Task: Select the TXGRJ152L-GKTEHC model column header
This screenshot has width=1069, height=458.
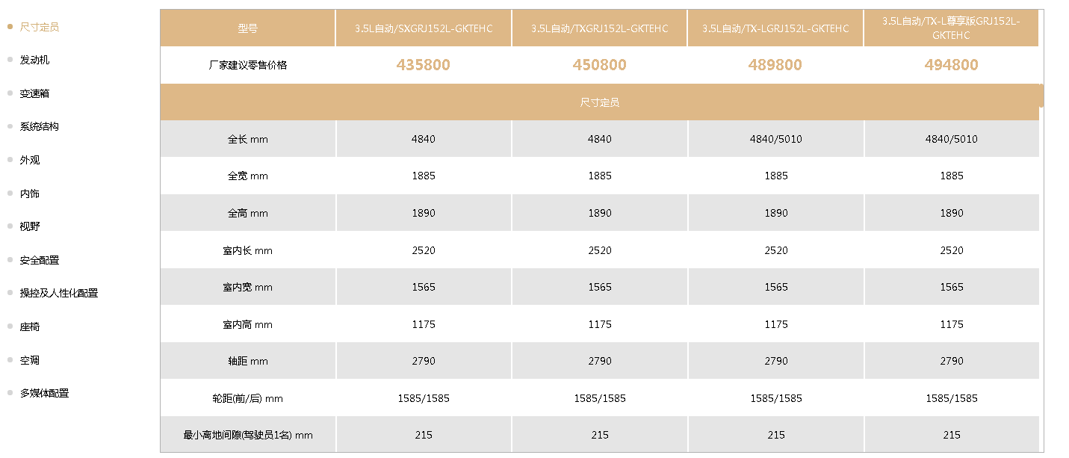Action: (600, 28)
